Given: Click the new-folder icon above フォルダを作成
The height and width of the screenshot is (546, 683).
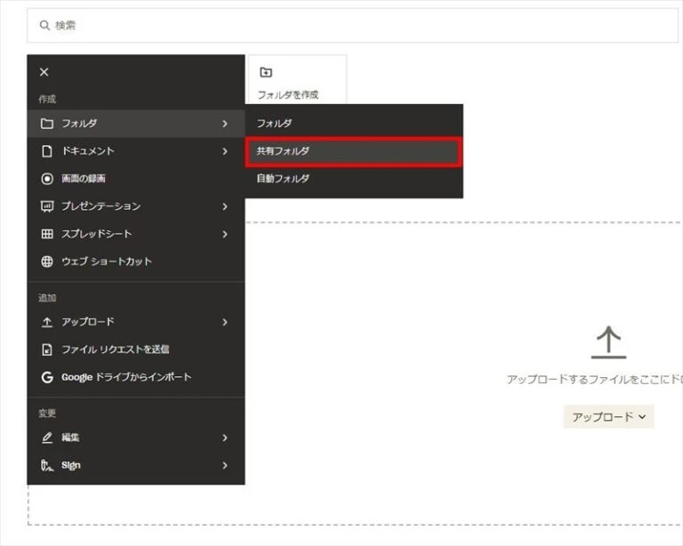Looking at the screenshot, I should (x=266, y=72).
